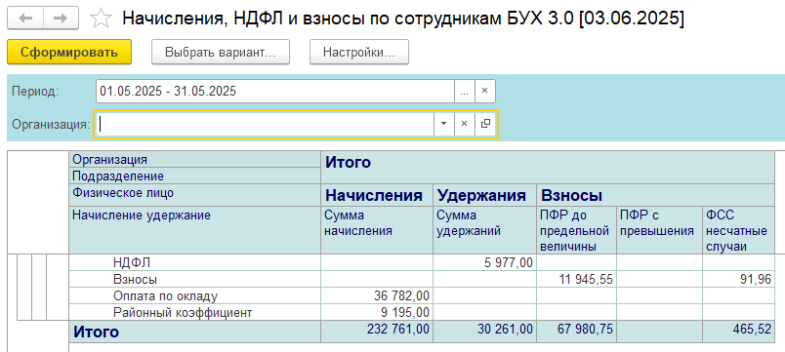This screenshot has width=785, height=352.
Task: Click the Сумма удержаний header cell
Action: [484, 229]
